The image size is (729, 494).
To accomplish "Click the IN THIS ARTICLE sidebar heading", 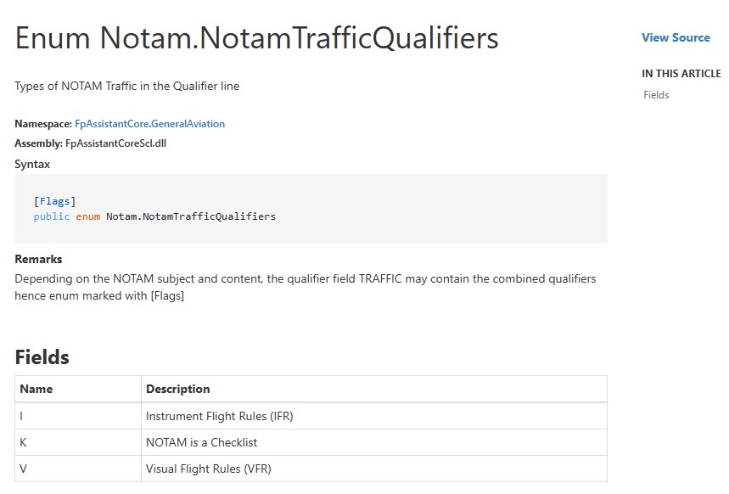I will pos(681,74).
